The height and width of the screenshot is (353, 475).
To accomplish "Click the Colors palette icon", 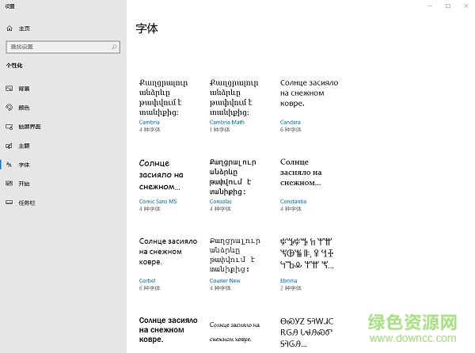I will point(9,107).
